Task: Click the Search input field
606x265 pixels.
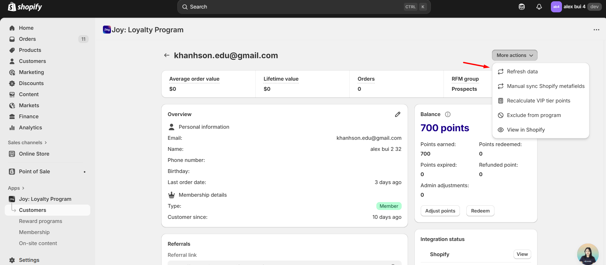Action: coord(295,7)
